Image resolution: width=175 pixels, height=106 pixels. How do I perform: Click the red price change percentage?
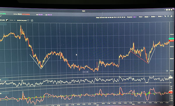click(28, 14)
